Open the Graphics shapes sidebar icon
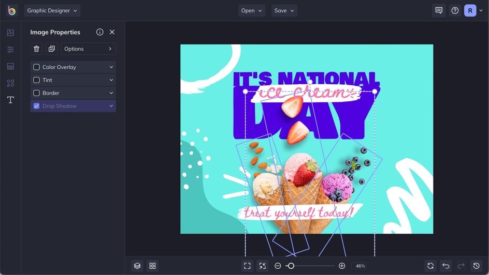The height and width of the screenshot is (275, 489). coord(10,83)
